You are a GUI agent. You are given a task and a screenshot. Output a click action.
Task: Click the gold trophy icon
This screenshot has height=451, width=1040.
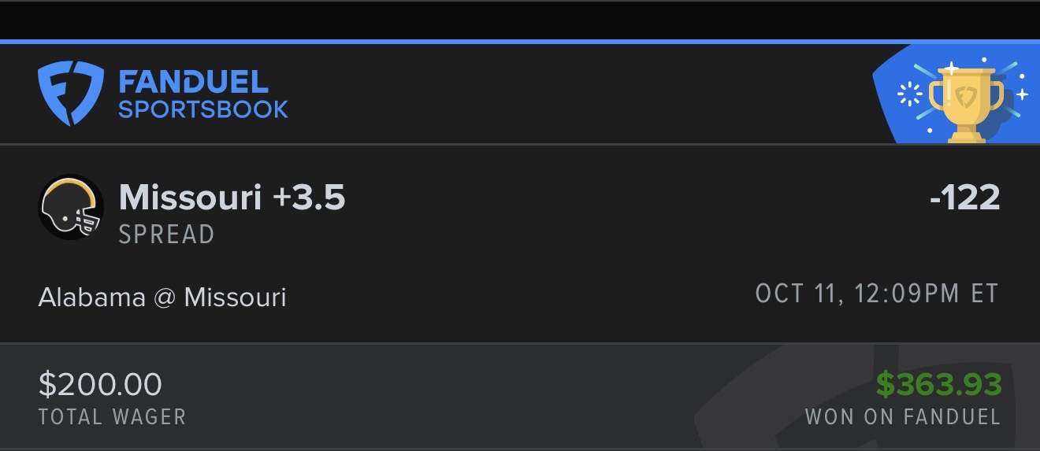966,101
